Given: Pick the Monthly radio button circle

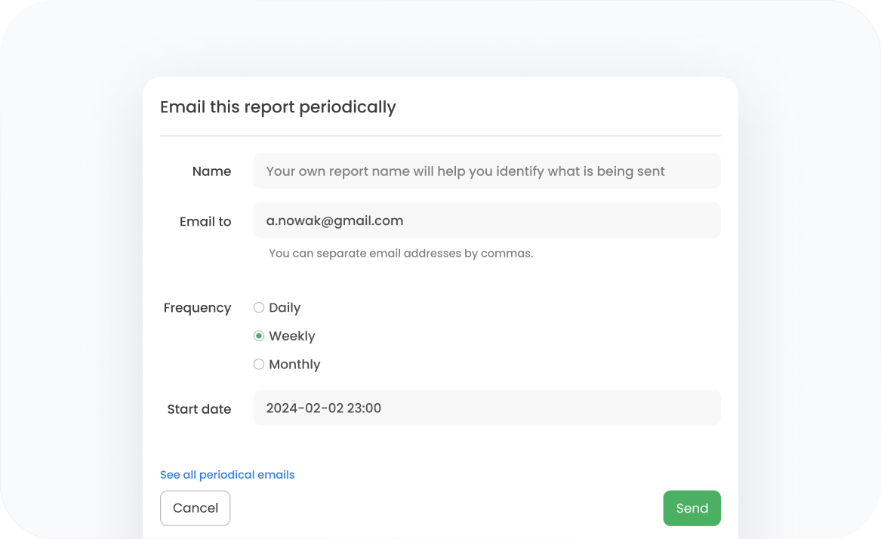Looking at the screenshot, I should [259, 364].
